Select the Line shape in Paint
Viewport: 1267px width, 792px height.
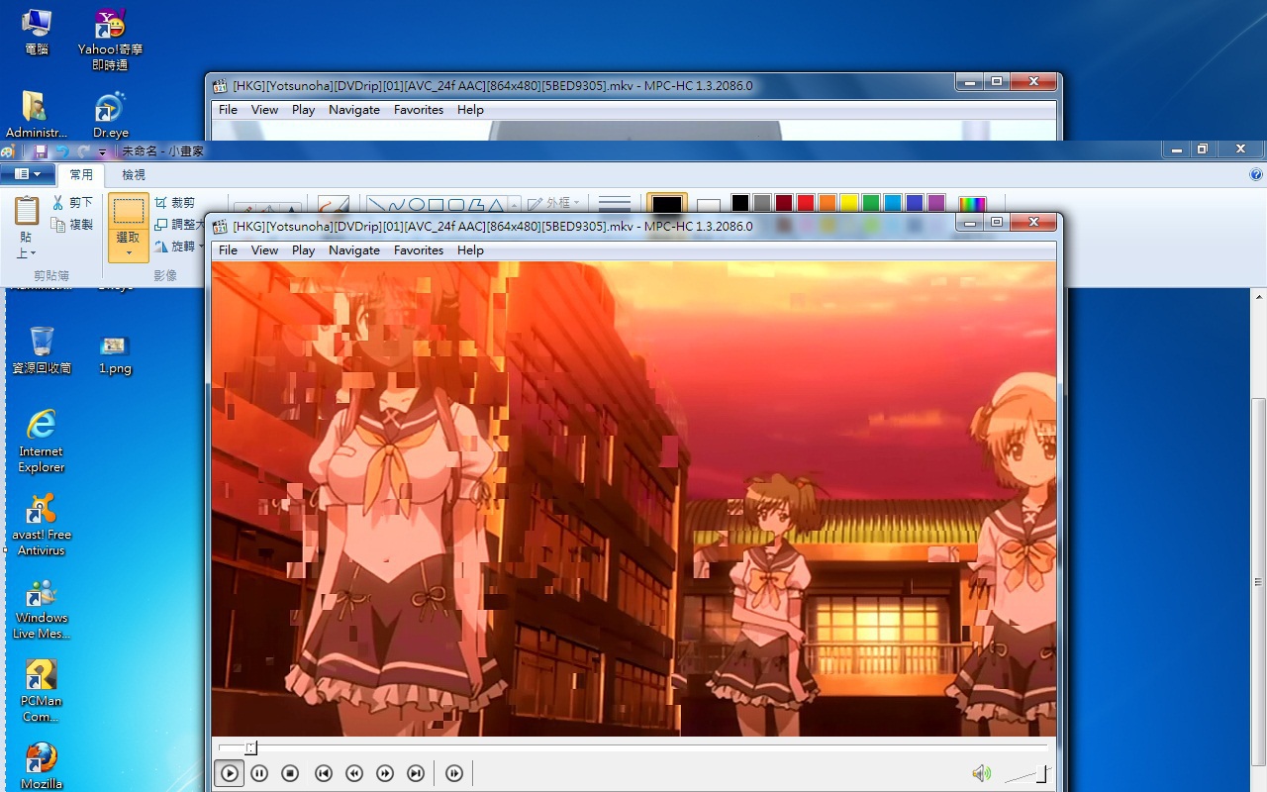pos(377,205)
